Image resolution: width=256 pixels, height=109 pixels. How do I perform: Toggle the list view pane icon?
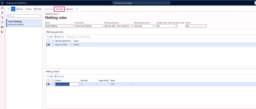pyautogui.click(x=13, y=9)
